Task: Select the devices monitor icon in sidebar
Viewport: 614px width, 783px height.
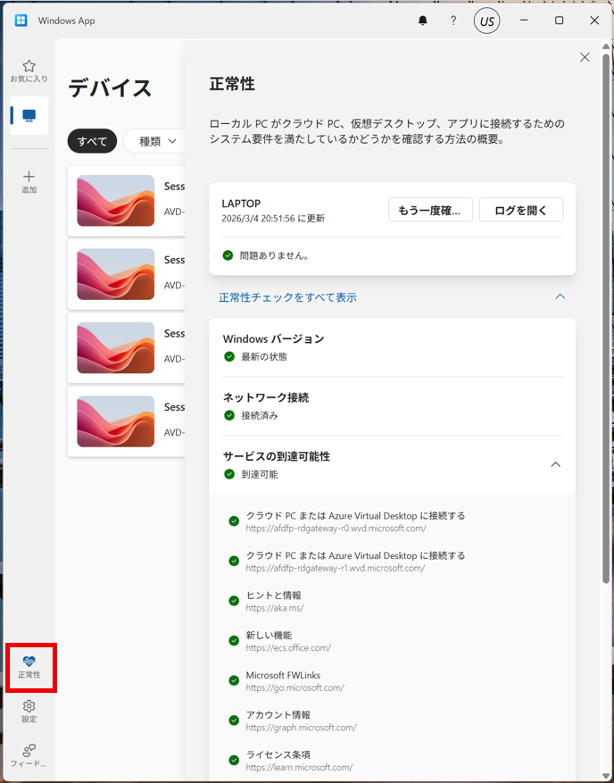Action: 29,116
